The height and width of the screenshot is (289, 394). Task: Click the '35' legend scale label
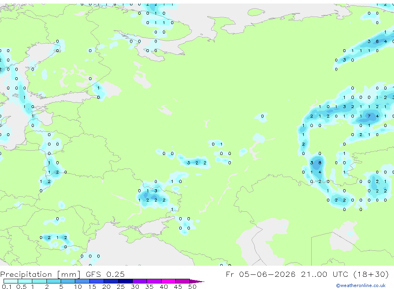[x=149, y=287]
